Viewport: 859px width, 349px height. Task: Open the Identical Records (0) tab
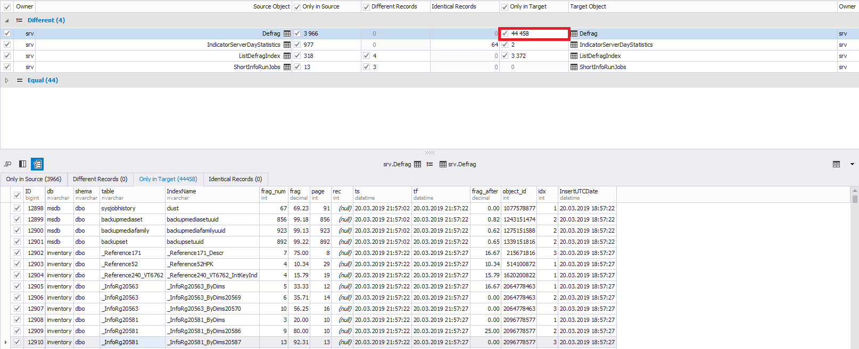pyautogui.click(x=235, y=179)
